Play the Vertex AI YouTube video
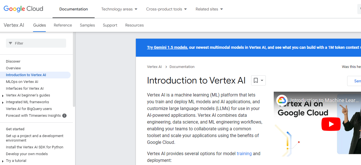361x165 pixels. 331,124
